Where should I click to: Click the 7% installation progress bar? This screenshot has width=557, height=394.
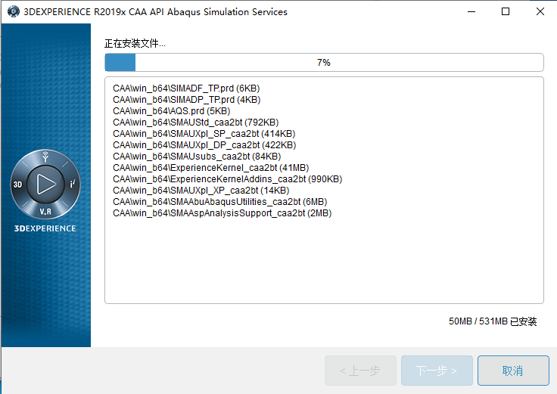(x=324, y=63)
